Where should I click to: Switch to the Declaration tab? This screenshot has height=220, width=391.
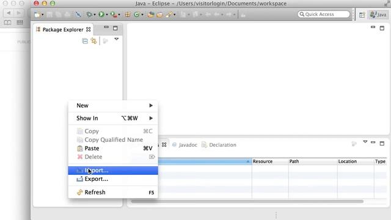pyautogui.click(x=219, y=145)
